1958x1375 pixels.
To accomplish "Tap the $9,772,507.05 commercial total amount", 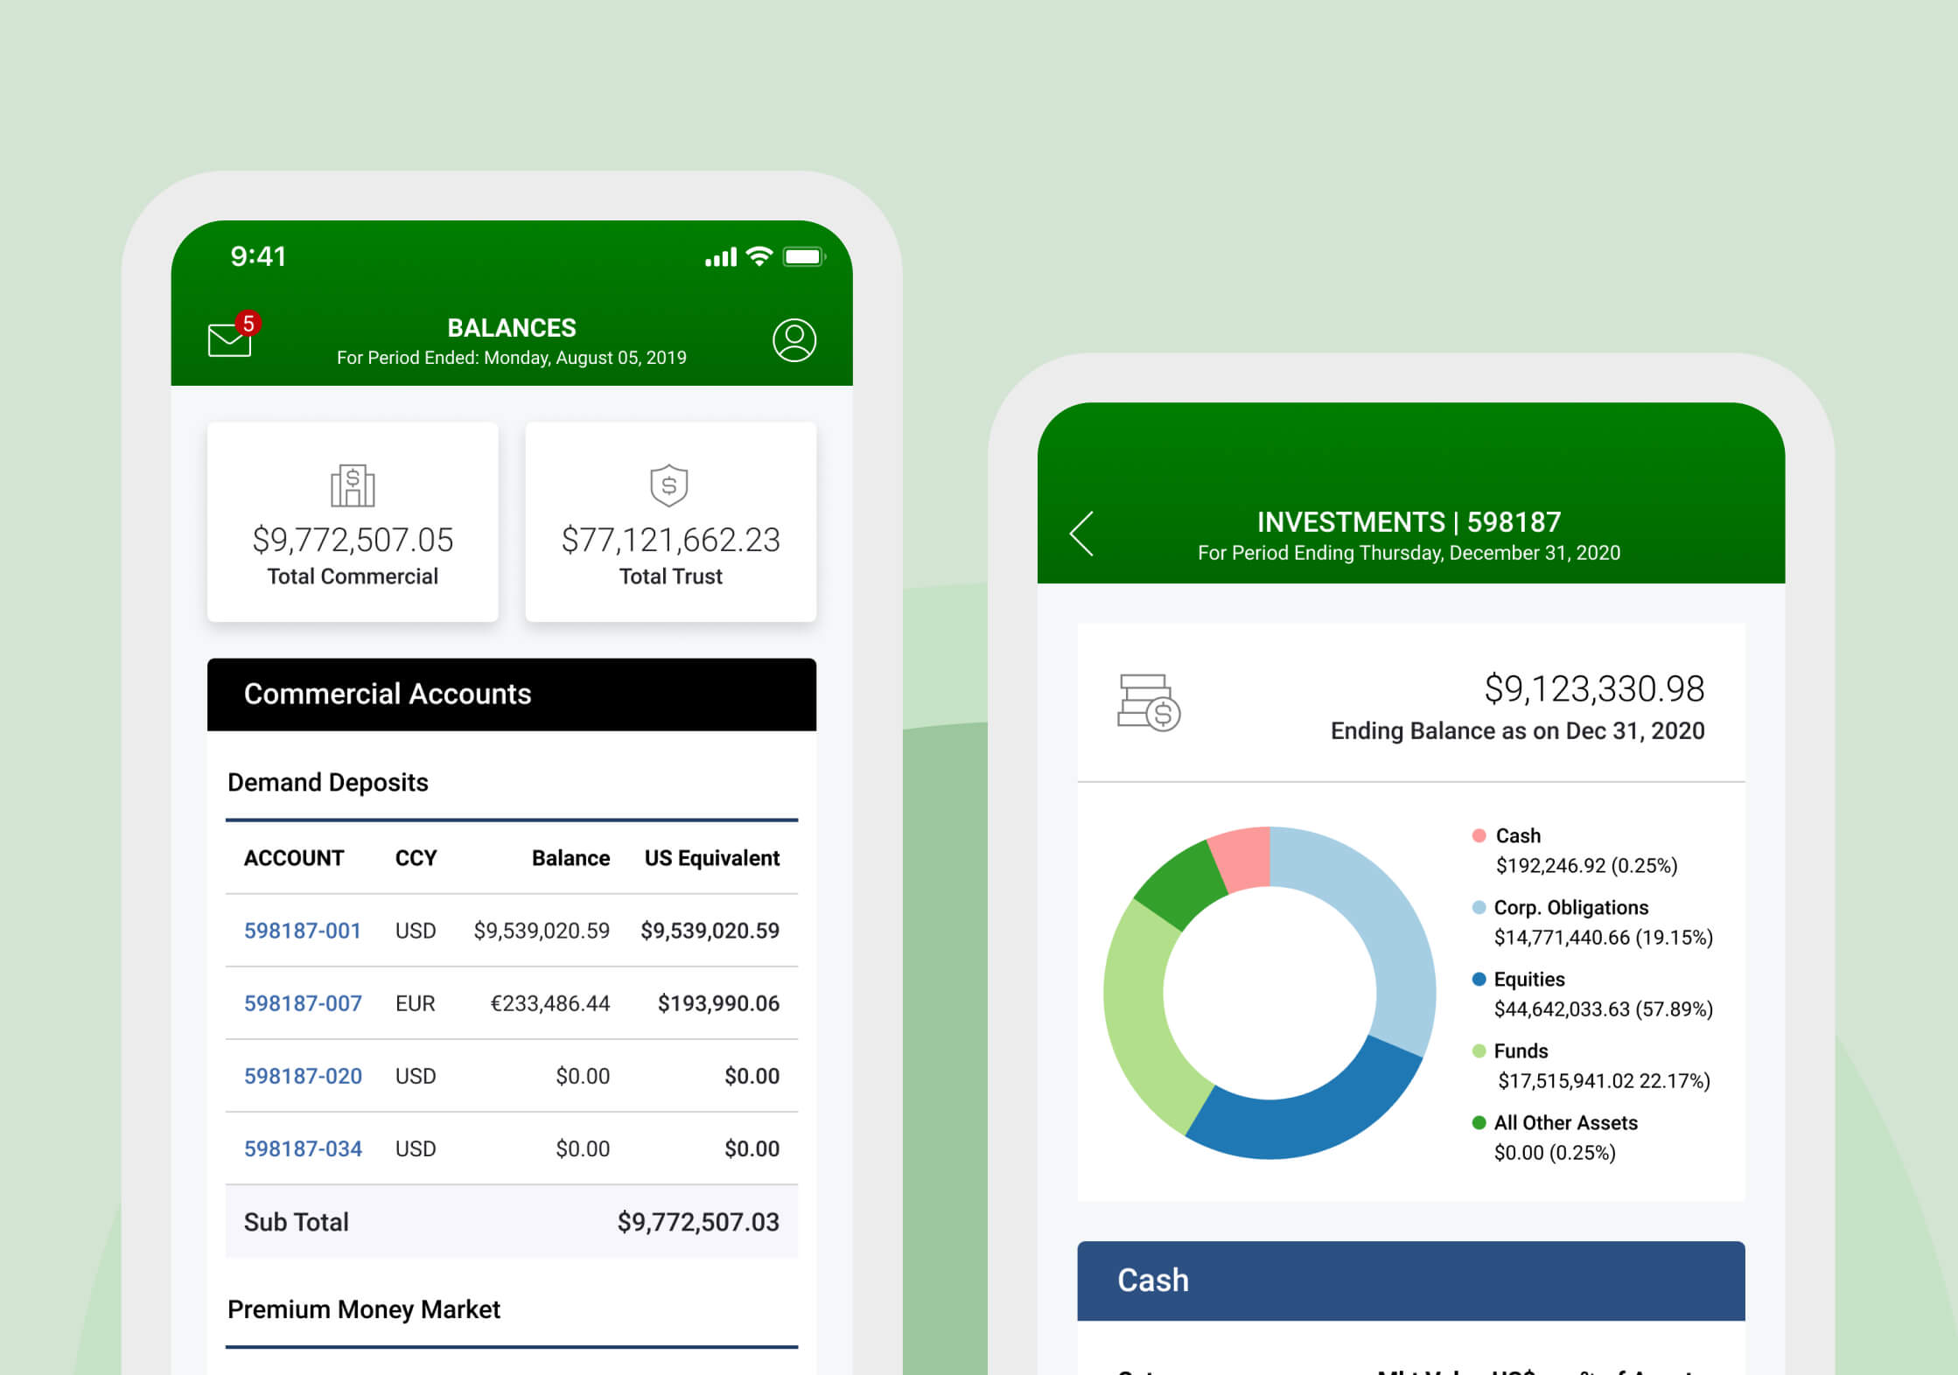I will coord(353,541).
